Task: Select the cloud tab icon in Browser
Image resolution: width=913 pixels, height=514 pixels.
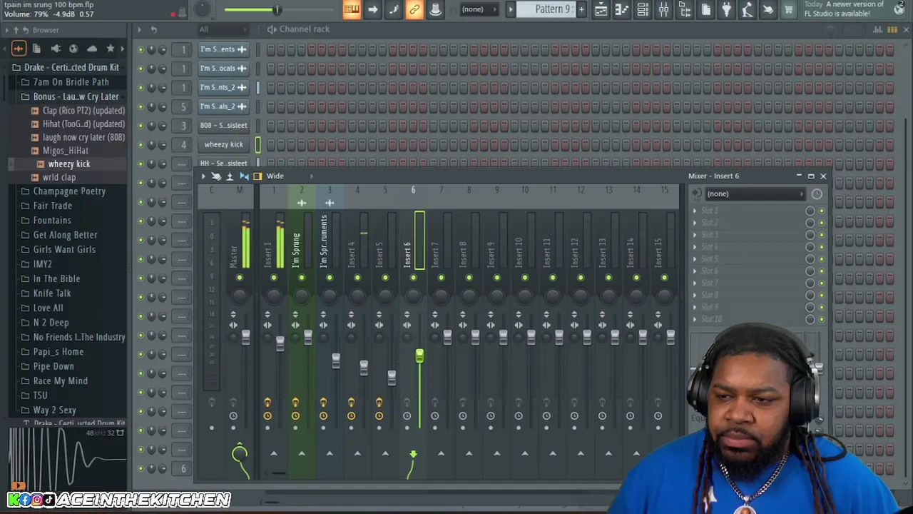Action: pyautogui.click(x=92, y=49)
